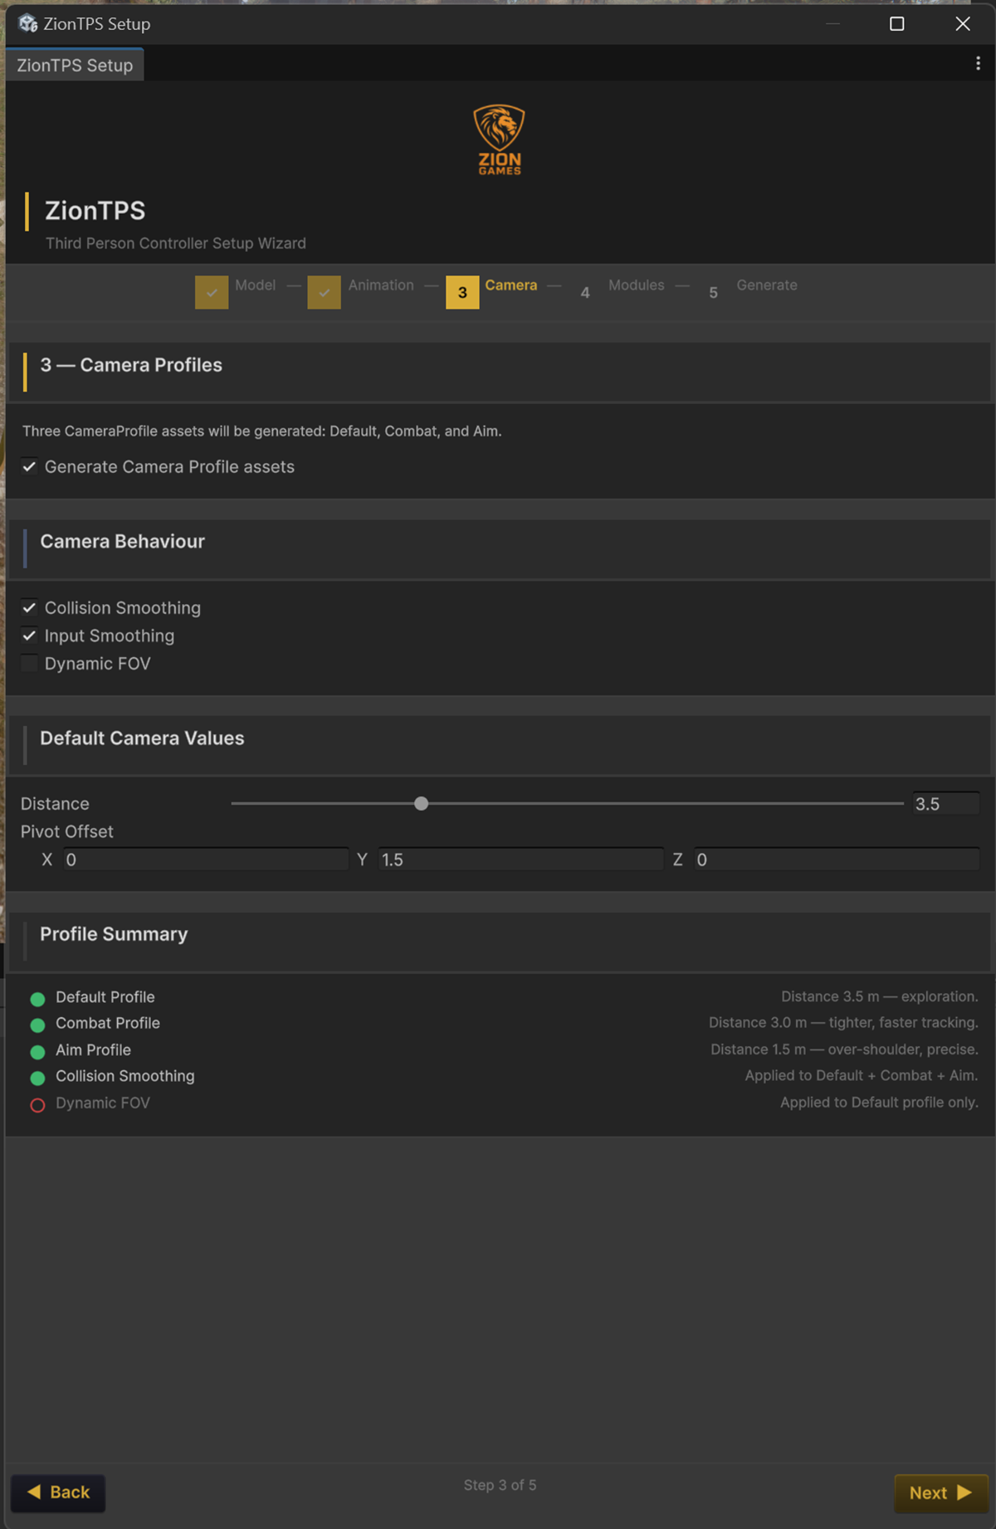996x1529 pixels.
Task: Click the step 4 number badge
Action: click(x=585, y=293)
